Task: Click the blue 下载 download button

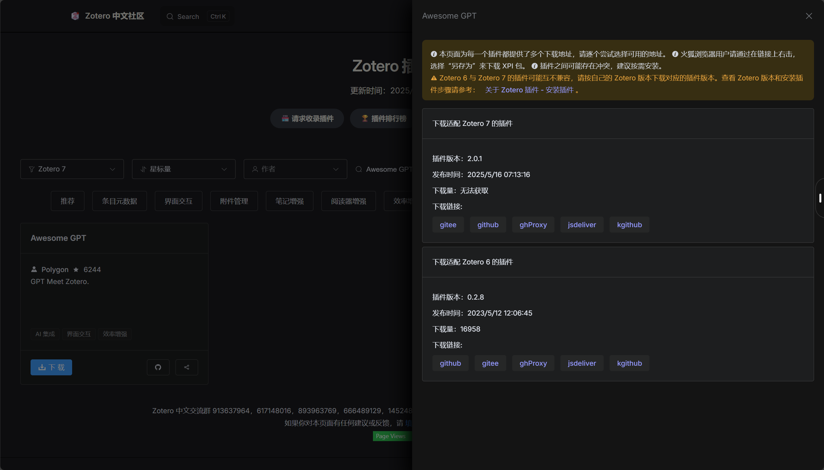Action: [x=51, y=367]
